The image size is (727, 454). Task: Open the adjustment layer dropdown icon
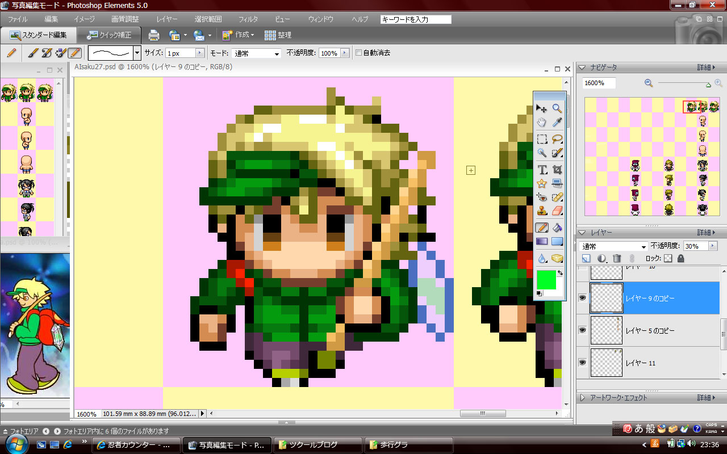(x=601, y=259)
